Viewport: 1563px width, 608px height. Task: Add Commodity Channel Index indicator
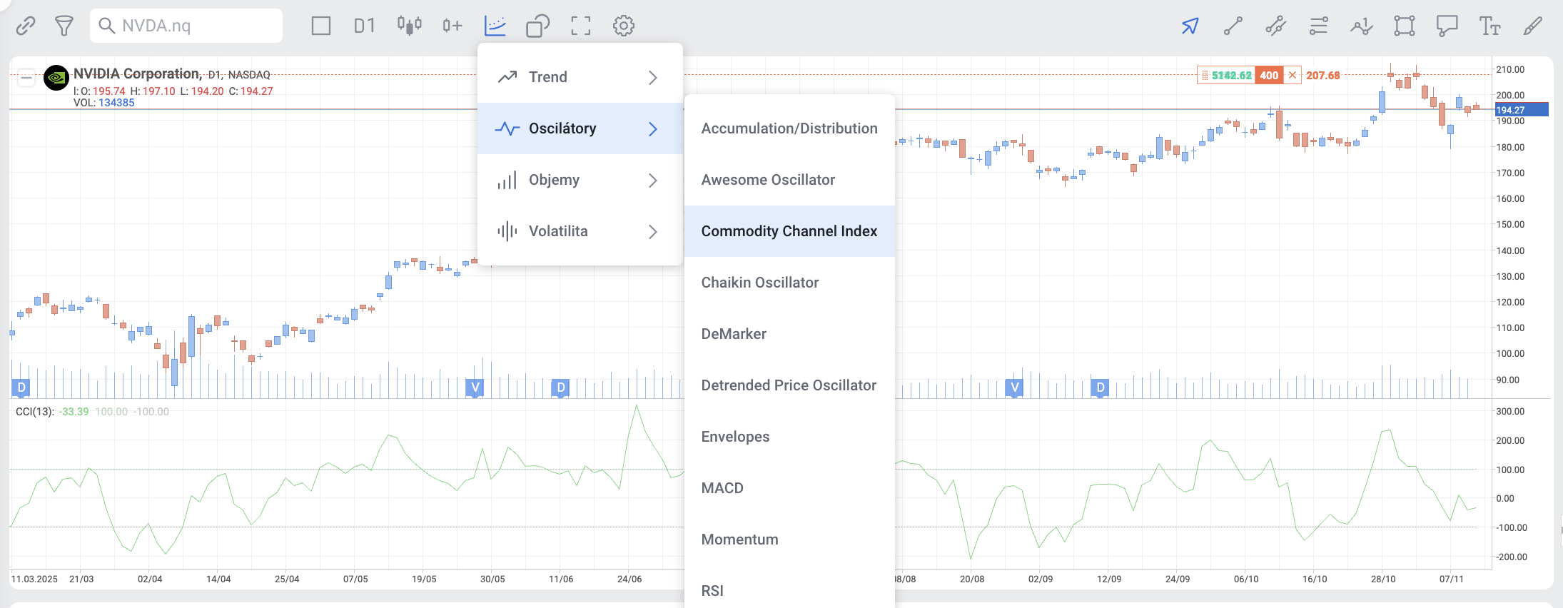tap(789, 231)
